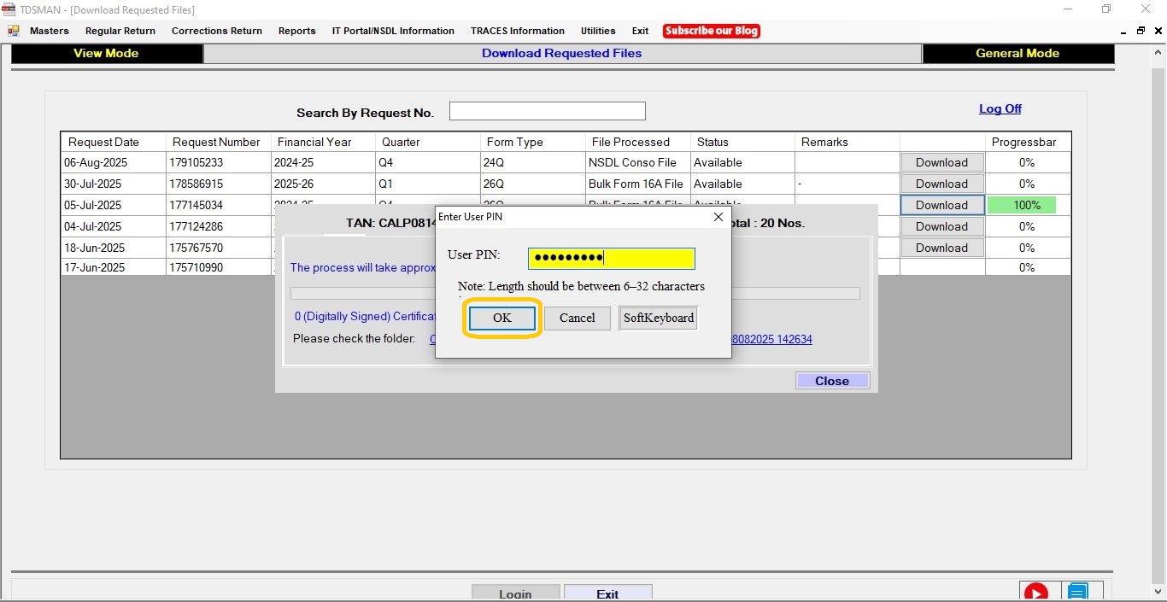Screen dimensions: 1167x602
Task: Open the TRACES Information menu
Action: click(x=517, y=31)
